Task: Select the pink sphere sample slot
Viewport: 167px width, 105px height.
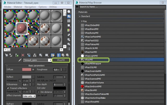Action: coord(22,28)
